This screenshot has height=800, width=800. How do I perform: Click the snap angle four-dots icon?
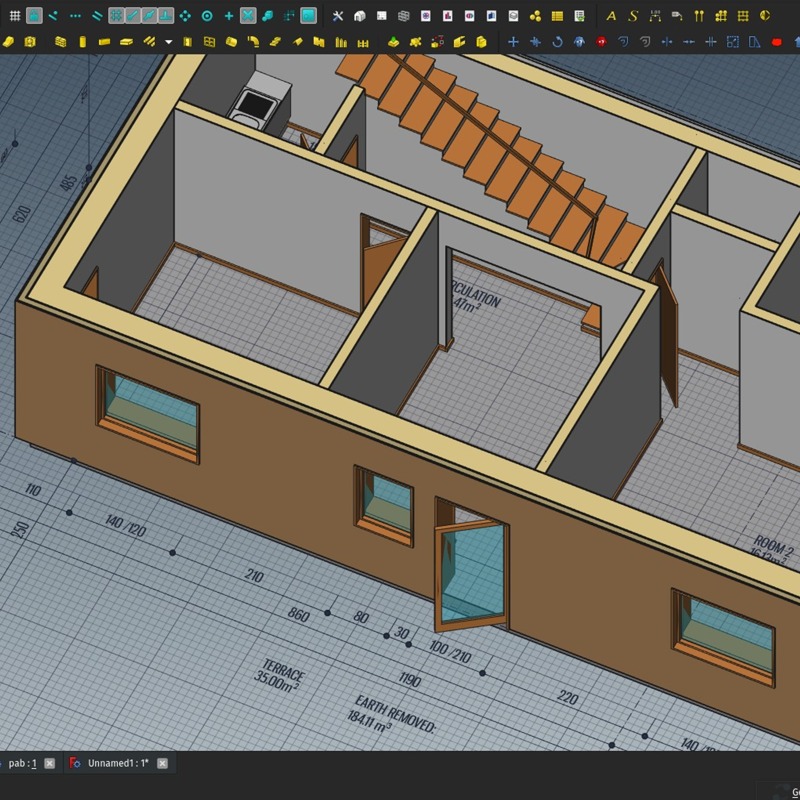point(185,16)
